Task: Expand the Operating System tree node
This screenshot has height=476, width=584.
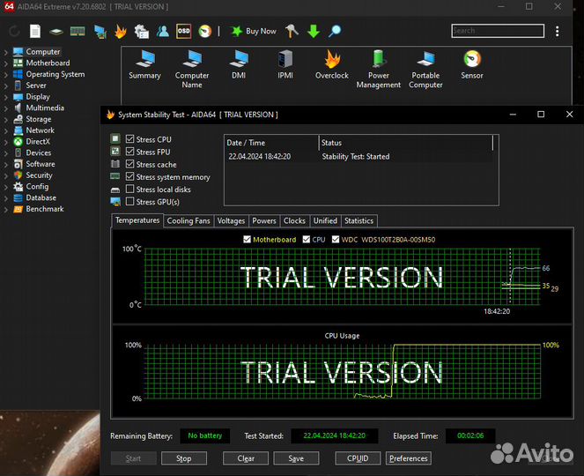Action: [x=5, y=75]
